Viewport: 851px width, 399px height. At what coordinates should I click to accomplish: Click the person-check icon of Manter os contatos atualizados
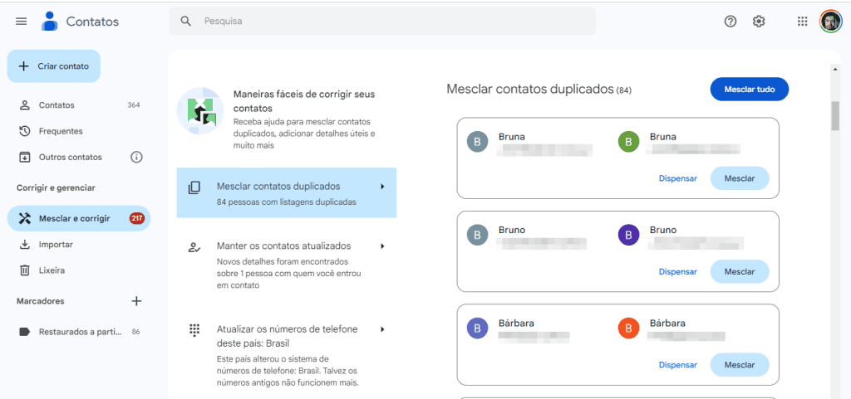coord(194,247)
